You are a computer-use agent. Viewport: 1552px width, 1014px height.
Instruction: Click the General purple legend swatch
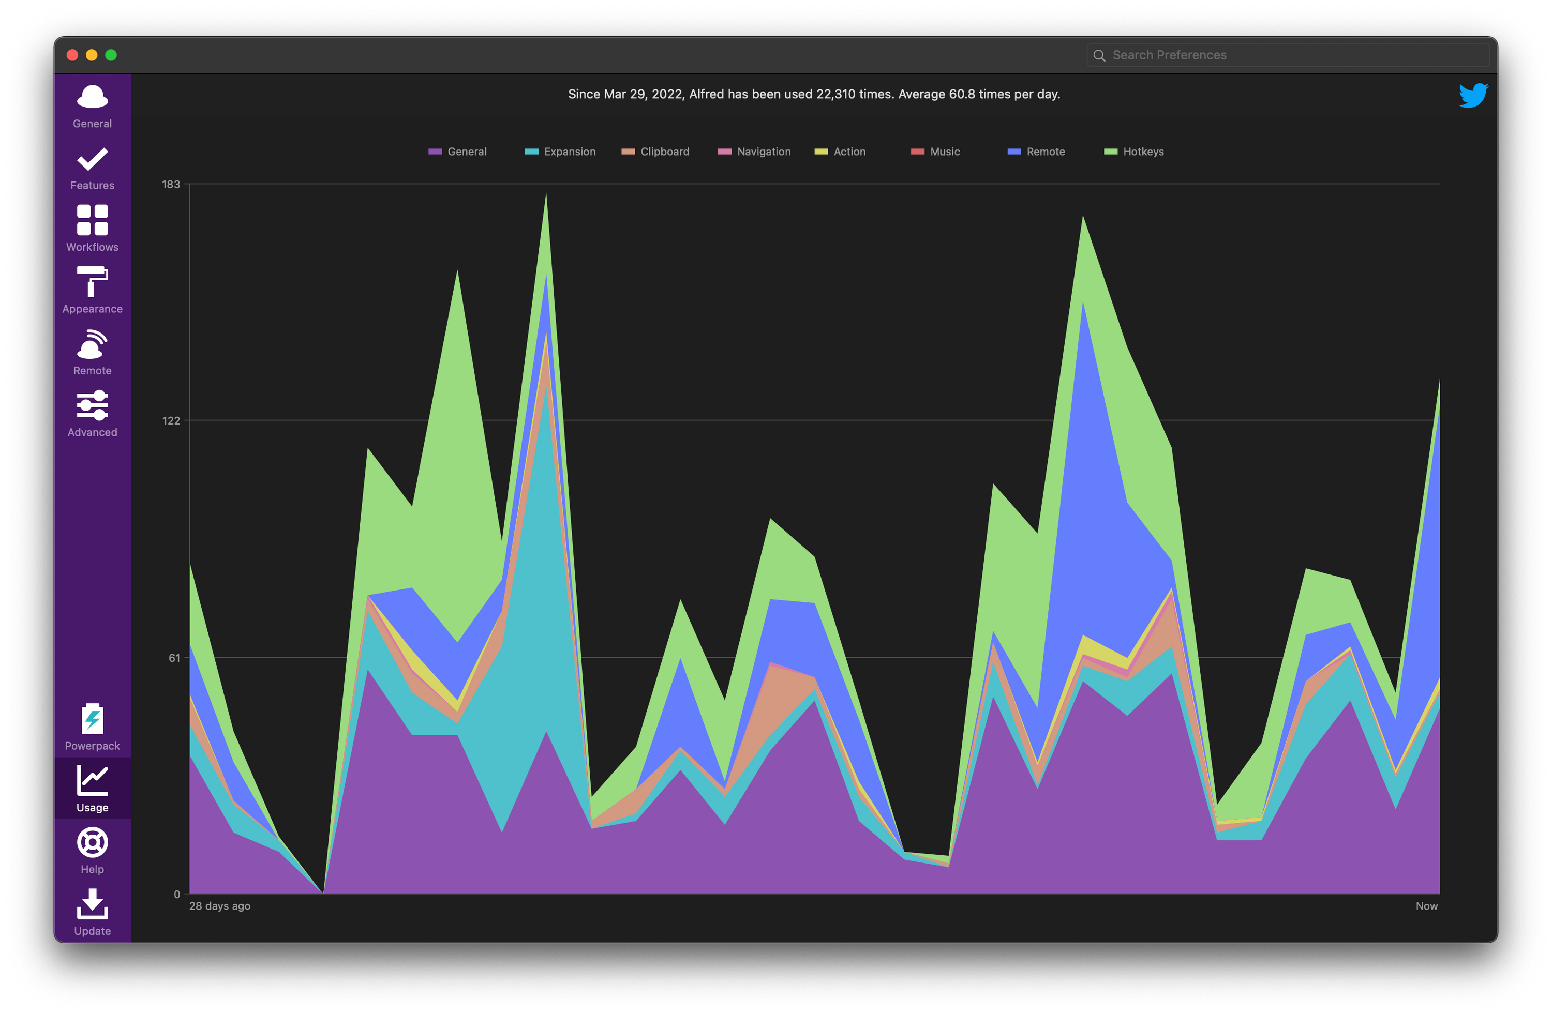click(435, 152)
